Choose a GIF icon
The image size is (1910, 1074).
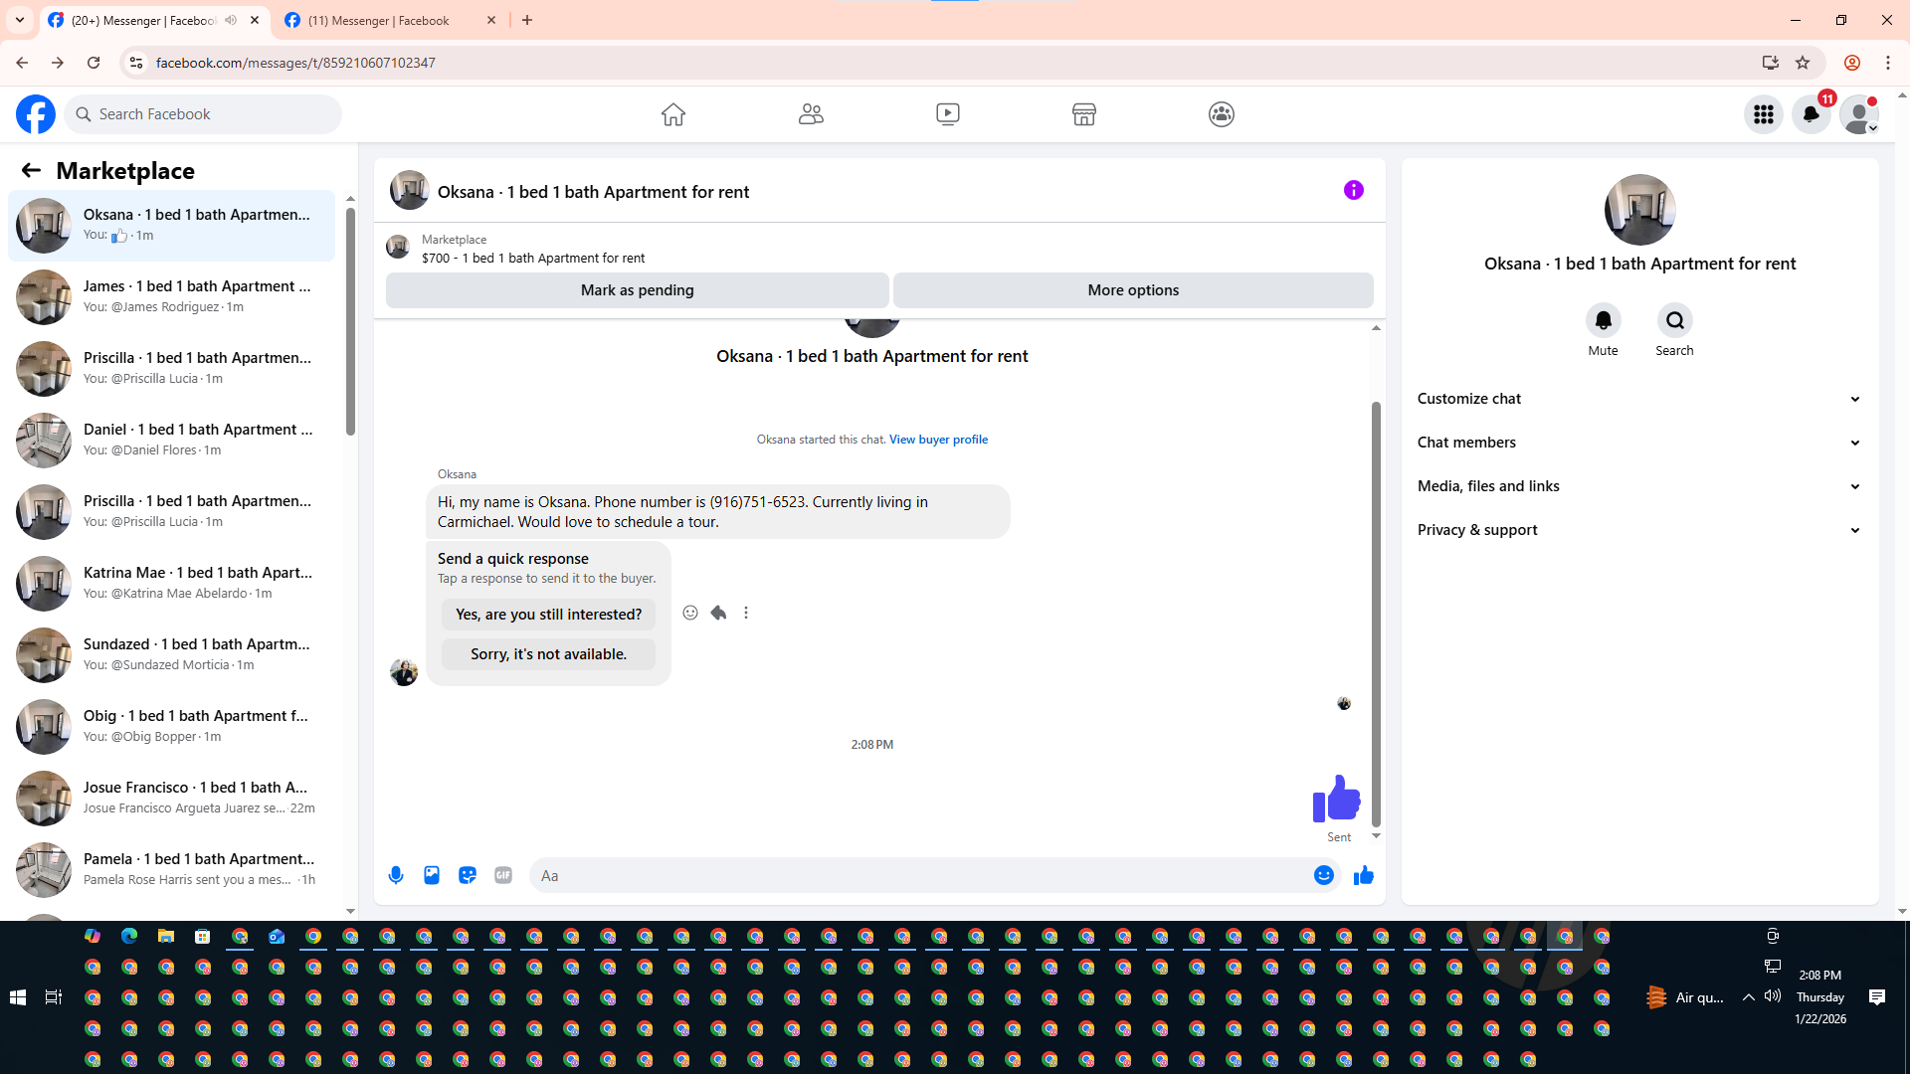503,875
